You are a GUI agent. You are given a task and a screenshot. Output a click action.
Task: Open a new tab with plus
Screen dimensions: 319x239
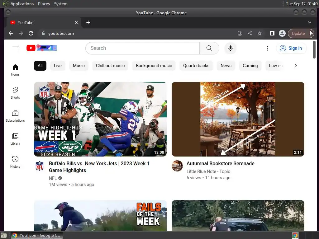pyautogui.click(x=88, y=22)
